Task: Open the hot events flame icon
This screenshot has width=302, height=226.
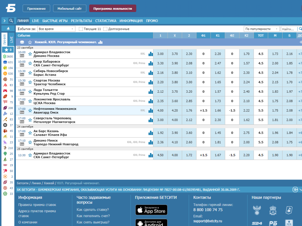Action: click(x=8, y=29)
